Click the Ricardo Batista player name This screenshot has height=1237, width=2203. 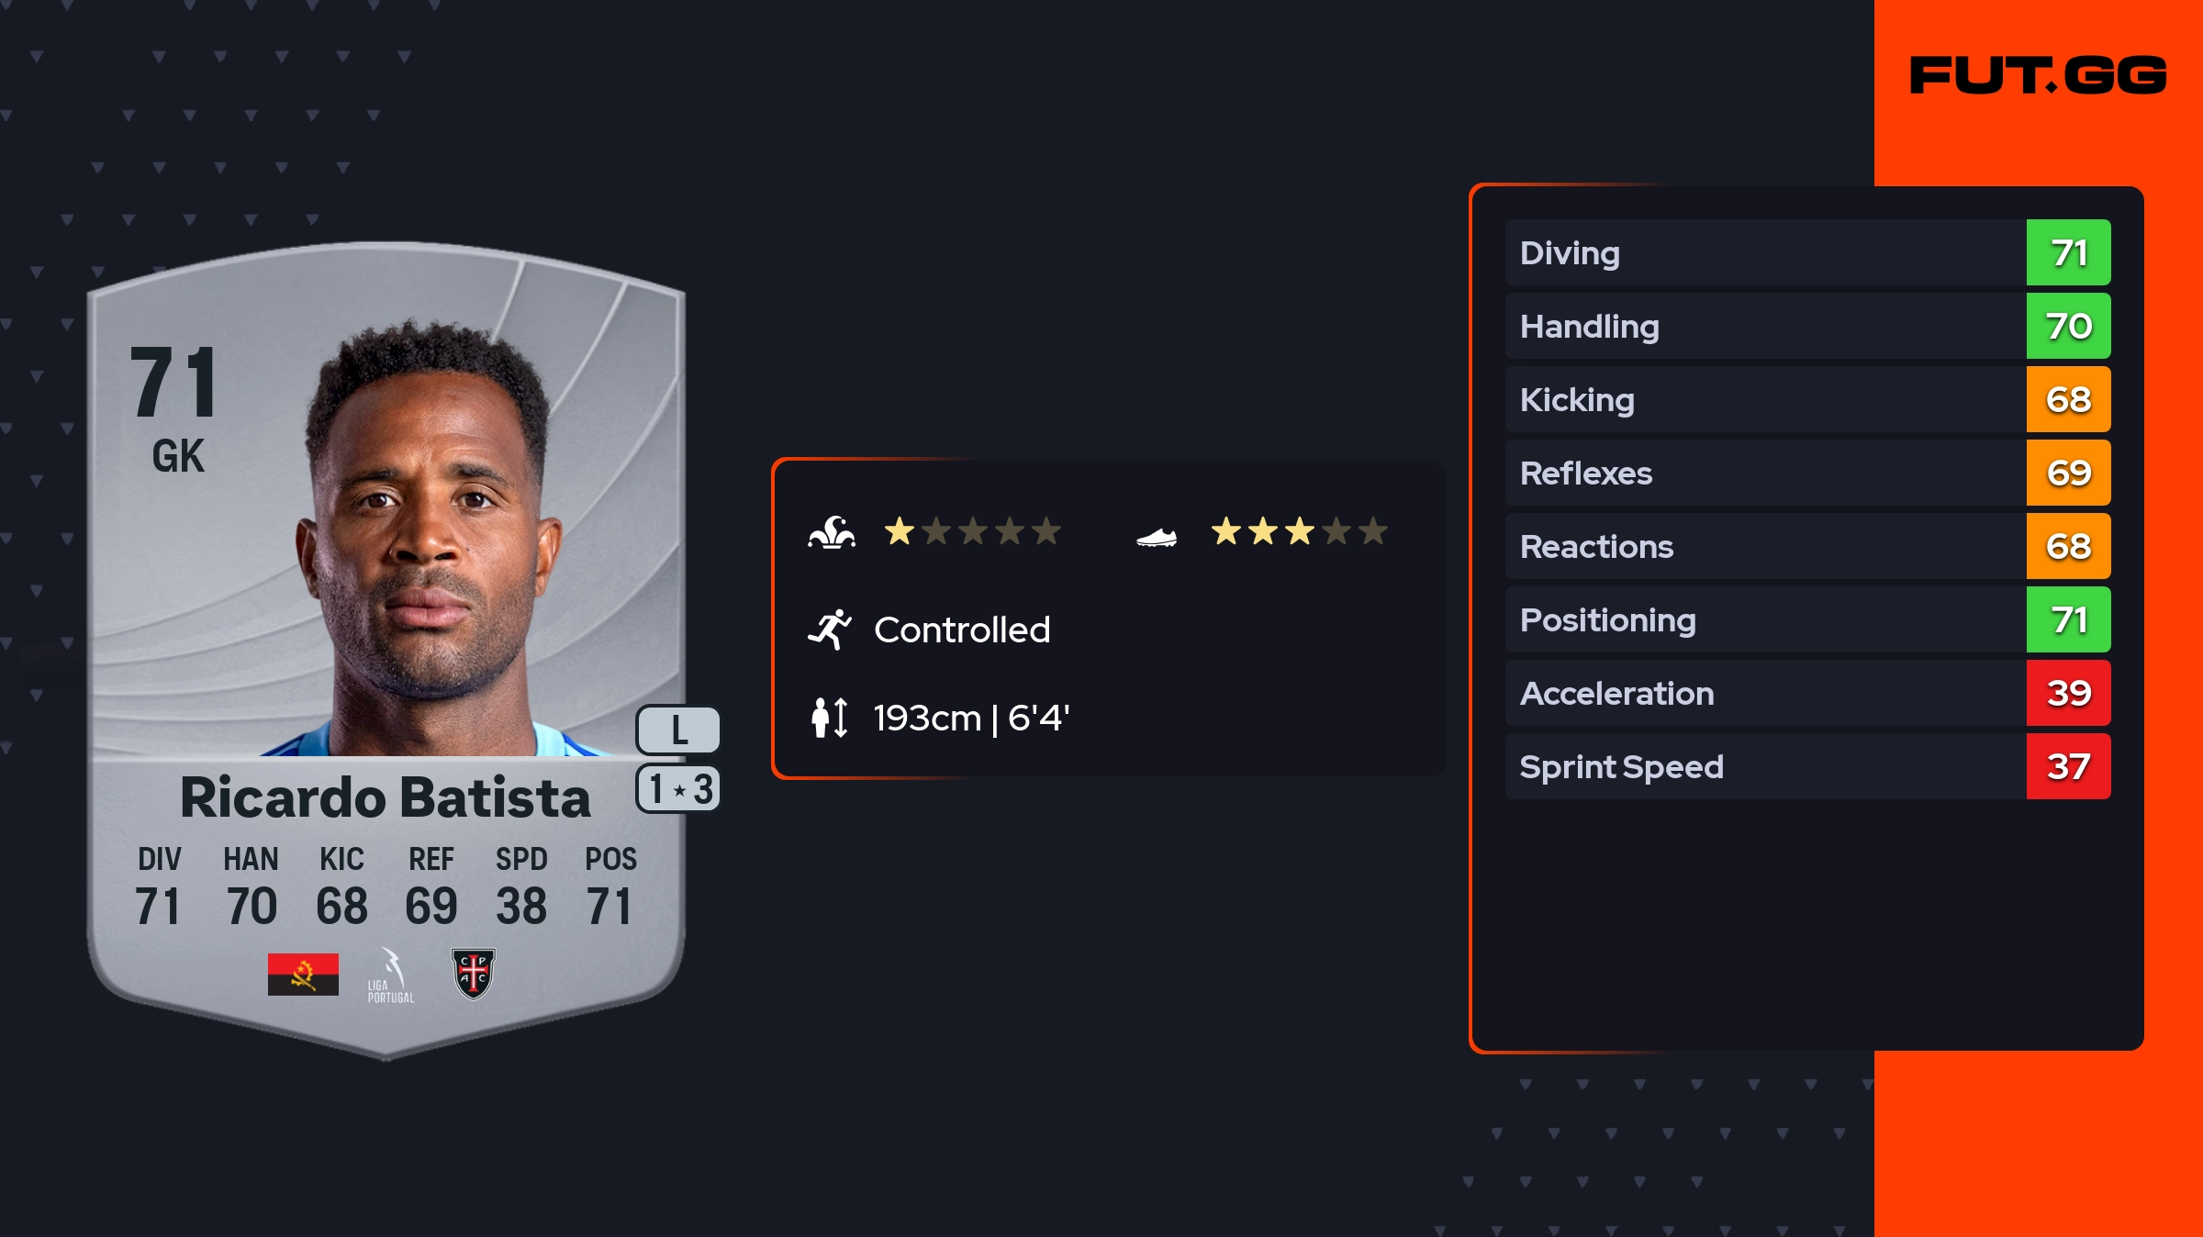coord(386,797)
